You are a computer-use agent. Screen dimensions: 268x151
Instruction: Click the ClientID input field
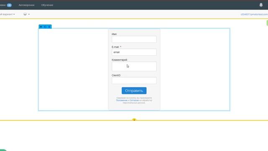134,81
